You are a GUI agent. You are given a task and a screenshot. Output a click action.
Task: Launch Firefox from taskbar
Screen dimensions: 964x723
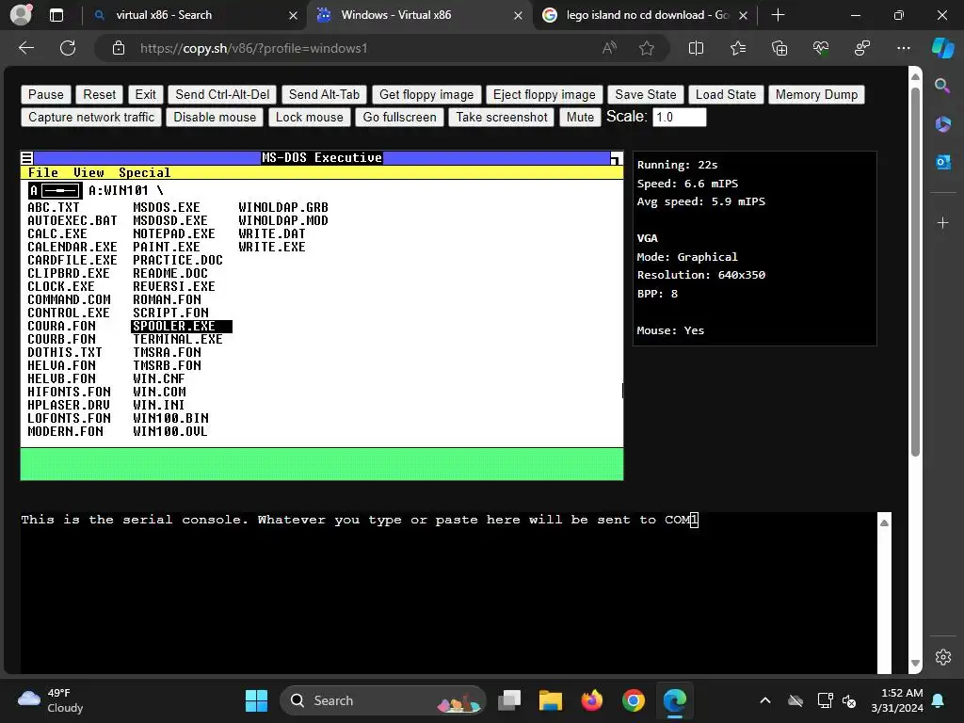(x=591, y=700)
